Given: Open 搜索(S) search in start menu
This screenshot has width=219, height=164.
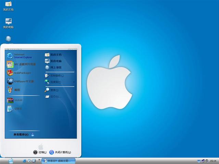Looking at the screenshot, I should tap(51, 90).
